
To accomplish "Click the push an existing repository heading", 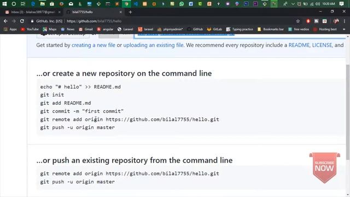I will click(x=135, y=160).
